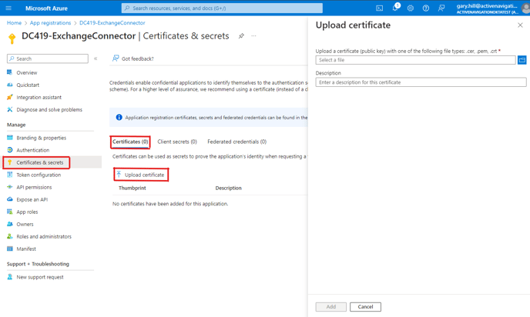Click the App roles icon

10,212
